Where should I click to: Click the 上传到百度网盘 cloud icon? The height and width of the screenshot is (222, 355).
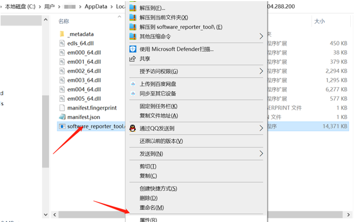tap(133, 84)
